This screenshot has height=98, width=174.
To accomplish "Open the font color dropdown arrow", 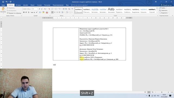I will coord(49,12).
